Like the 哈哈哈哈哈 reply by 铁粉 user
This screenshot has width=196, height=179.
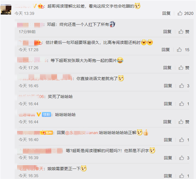[181, 122]
